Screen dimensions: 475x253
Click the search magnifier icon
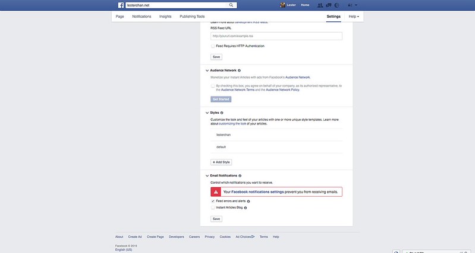(231, 5)
